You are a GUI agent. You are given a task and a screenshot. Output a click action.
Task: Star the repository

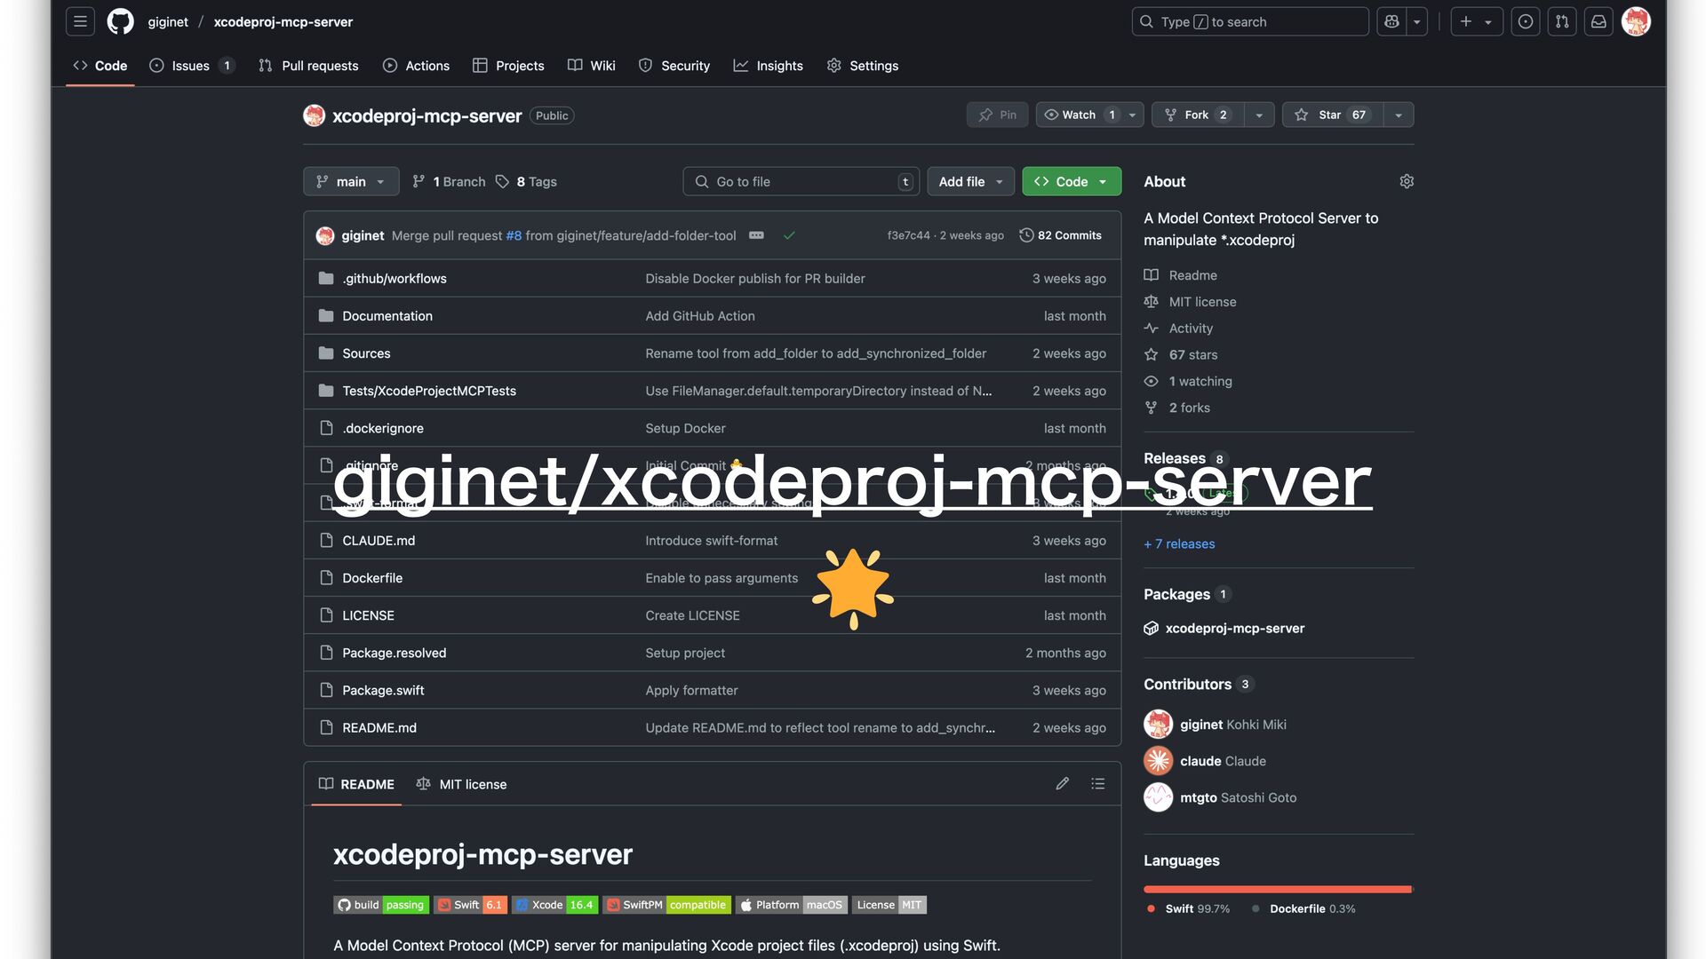click(x=1332, y=115)
